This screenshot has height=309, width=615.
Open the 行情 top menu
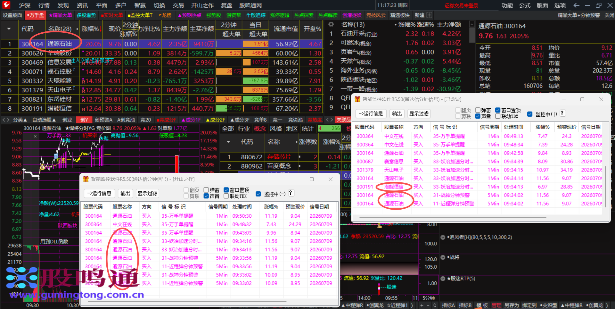point(44,5)
